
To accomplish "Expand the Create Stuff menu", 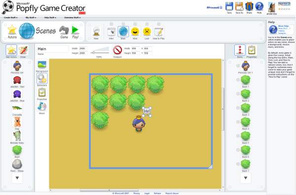I will 10,18.
